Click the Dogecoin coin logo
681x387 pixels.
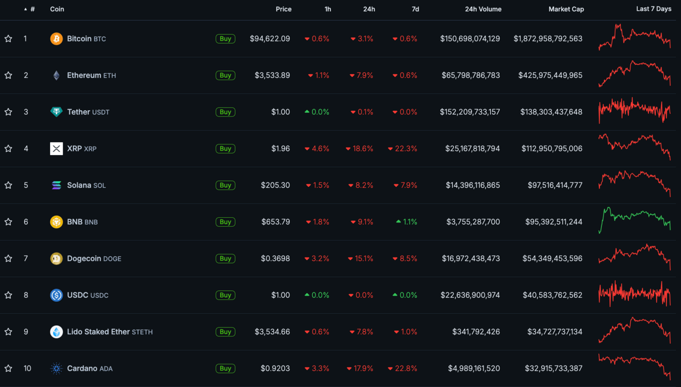56,258
